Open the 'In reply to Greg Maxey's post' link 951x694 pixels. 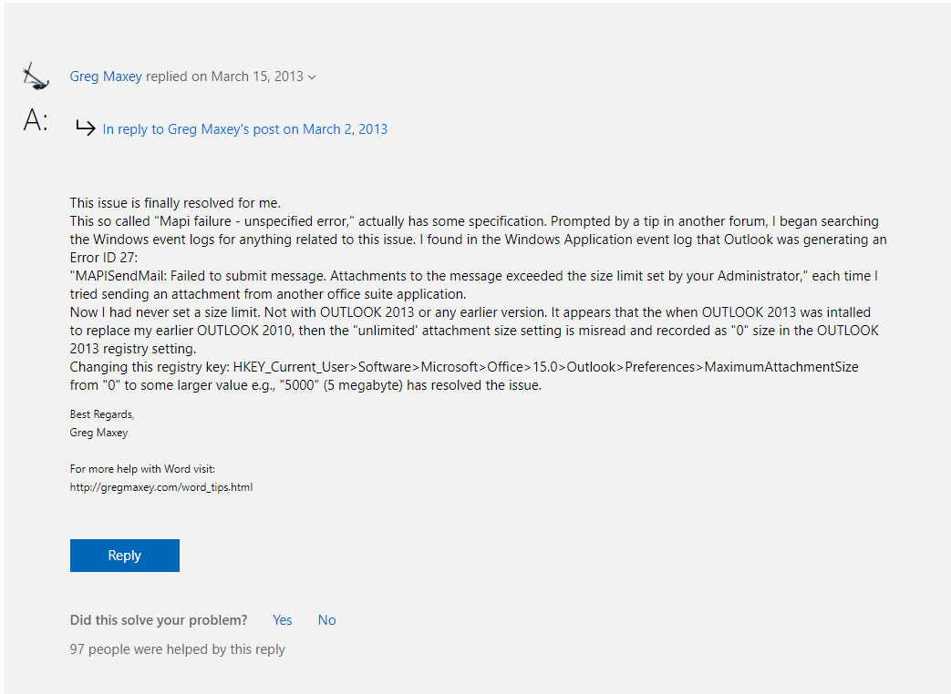click(244, 129)
